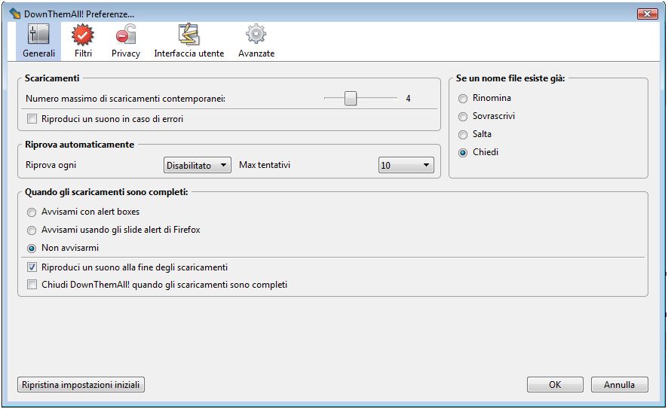
Task: Select the 'Rinomina' option
Action: point(463,99)
